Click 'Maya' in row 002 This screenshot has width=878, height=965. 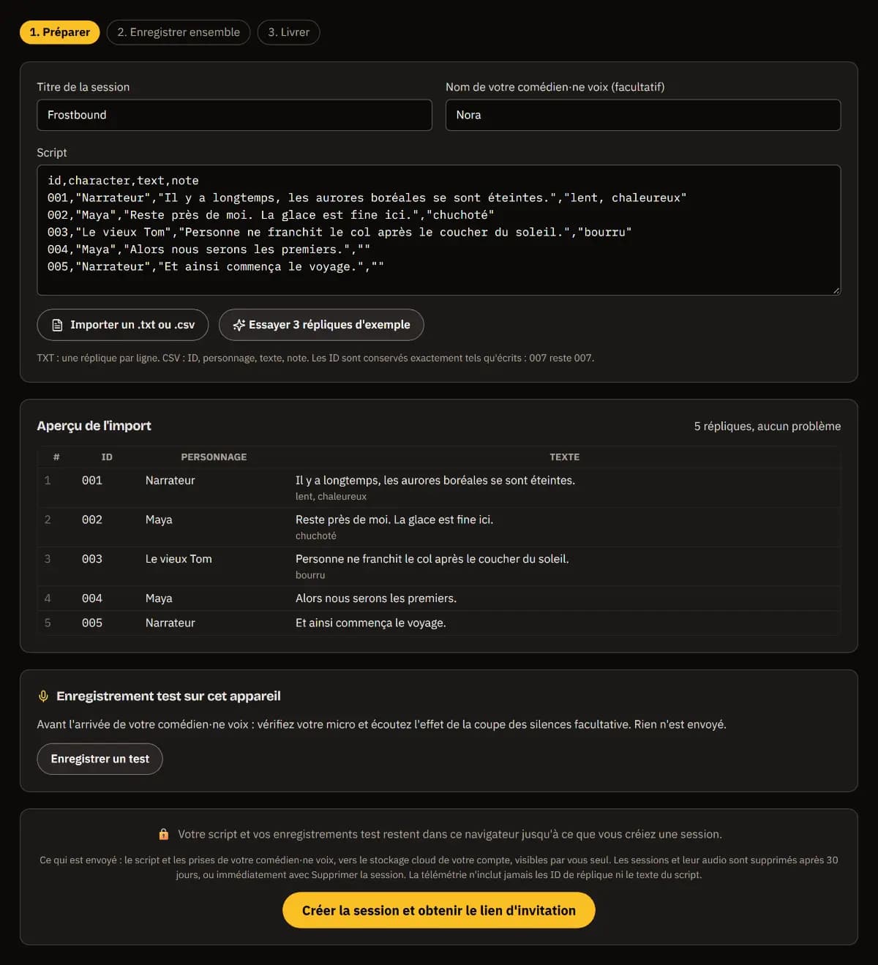coord(159,520)
